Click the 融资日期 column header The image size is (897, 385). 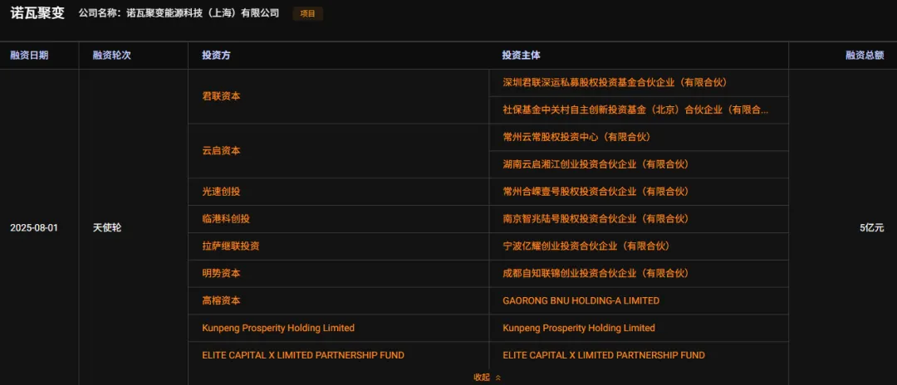tap(29, 56)
